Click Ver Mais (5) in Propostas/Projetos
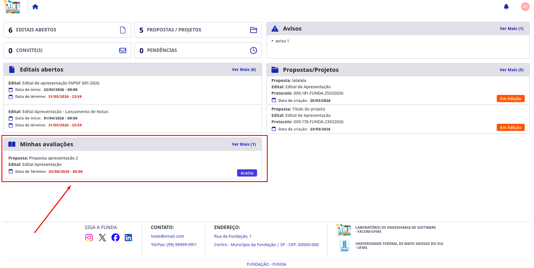534x268 pixels. pos(511,70)
